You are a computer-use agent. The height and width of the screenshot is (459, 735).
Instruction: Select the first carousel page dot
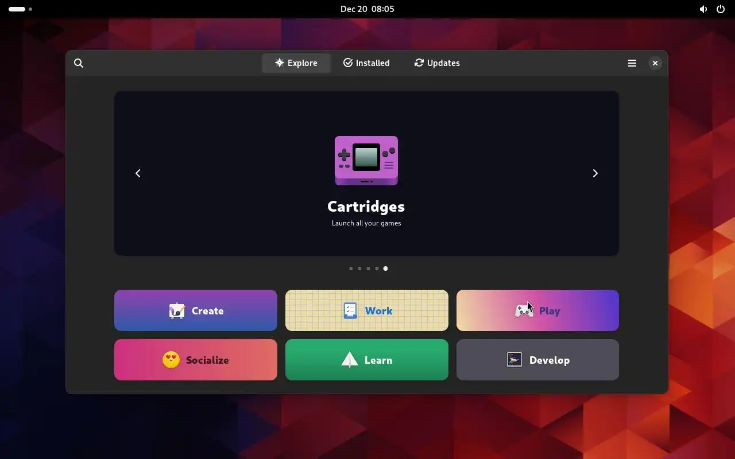tap(351, 269)
